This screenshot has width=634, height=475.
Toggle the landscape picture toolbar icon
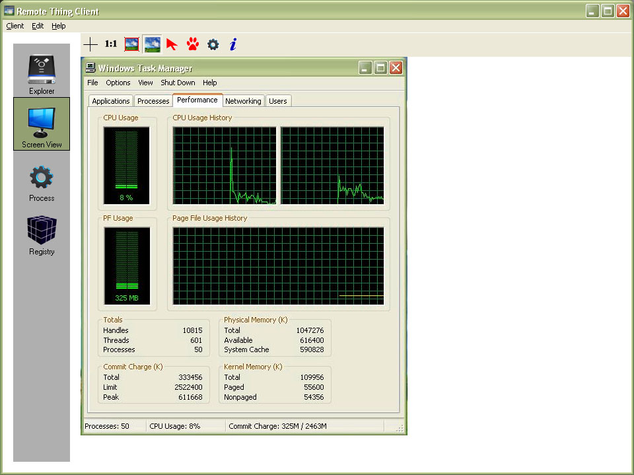click(x=152, y=44)
